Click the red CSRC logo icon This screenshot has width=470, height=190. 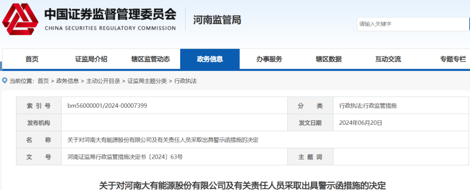[x=20, y=19]
